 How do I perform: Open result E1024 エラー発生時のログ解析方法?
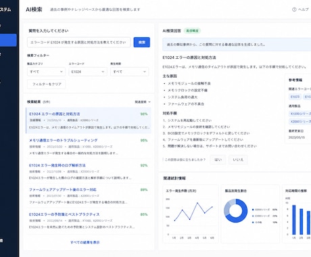click(57, 165)
